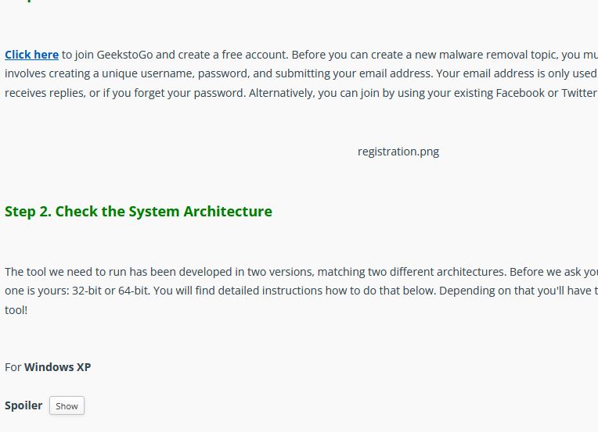Click the bold "Spoiler" label
598x432 pixels.
[23, 405]
